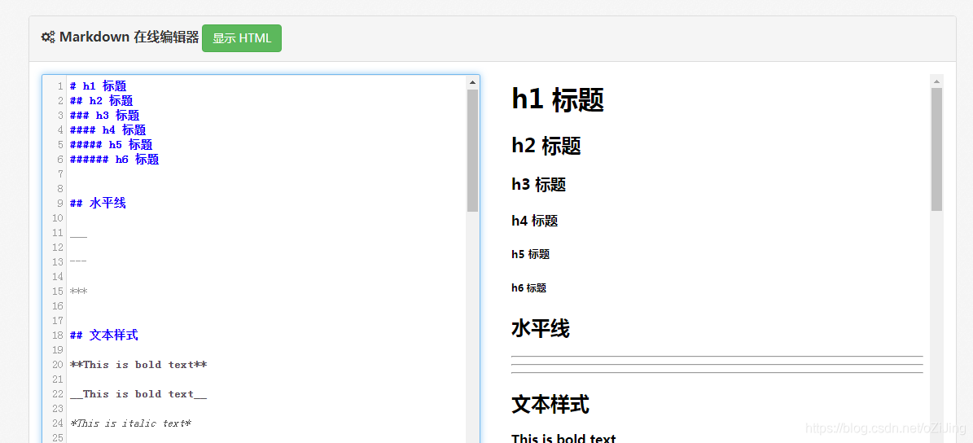Image resolution: width=973 pixels, height=443 pixels.
Task: Click the gears icon beside Markdown title
Action: [48, 37]
